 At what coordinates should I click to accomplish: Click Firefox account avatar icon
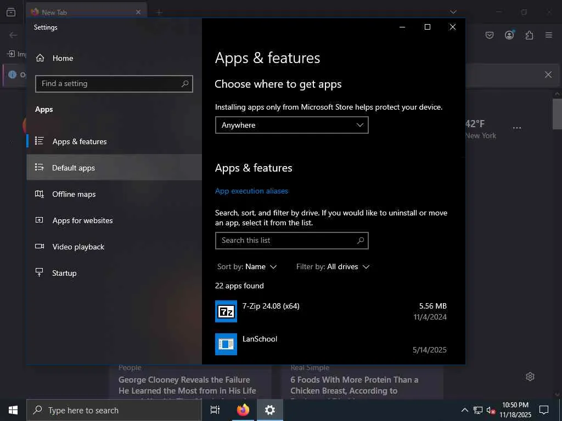pyautogui.click(x=509, y=35)
